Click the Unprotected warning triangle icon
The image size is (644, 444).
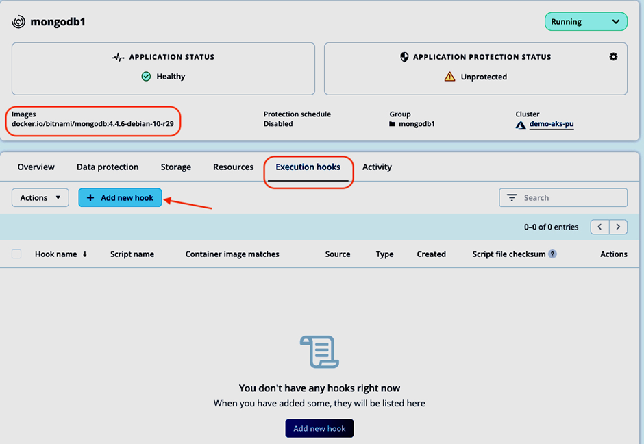pyautogui.click(x=449, y=77)
